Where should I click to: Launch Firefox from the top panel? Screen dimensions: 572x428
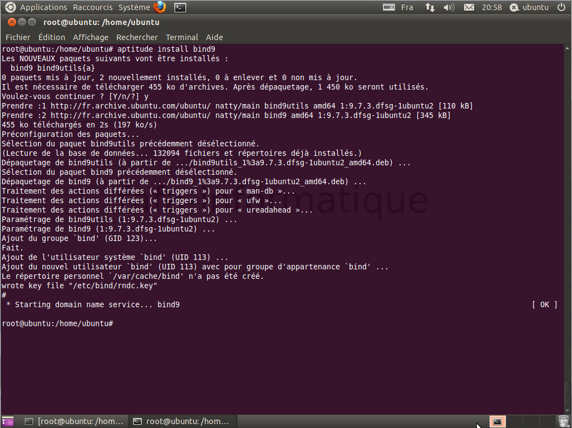(x=160, y=7)
